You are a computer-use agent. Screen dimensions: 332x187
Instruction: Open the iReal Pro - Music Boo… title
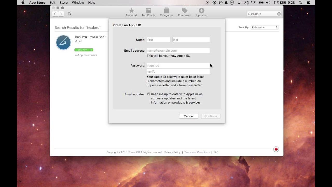[91, 37]
